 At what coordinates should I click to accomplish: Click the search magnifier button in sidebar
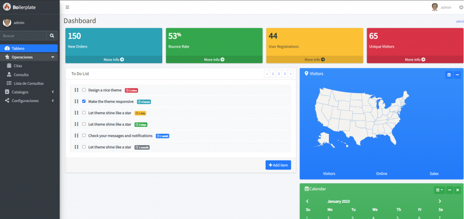(52, 35)
